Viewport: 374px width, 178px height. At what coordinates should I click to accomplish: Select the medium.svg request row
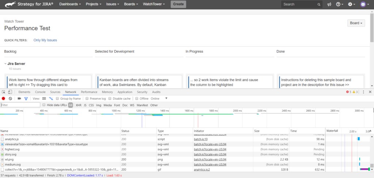pos(163,165)
